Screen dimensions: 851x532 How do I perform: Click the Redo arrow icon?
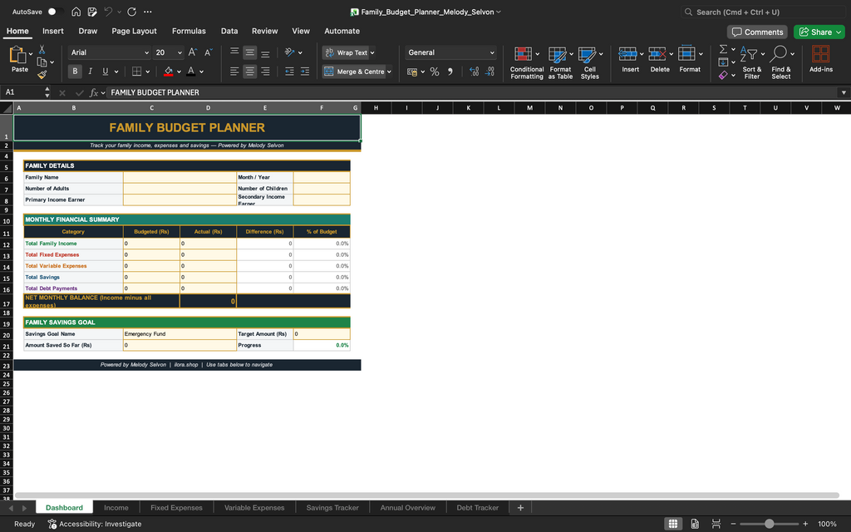[x=131, y=12]
